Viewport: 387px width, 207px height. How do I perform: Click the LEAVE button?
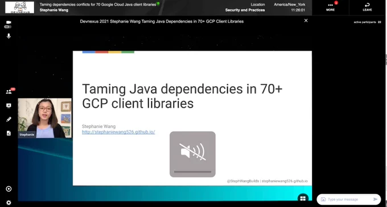pyautogui.click(x=367, y=7)
